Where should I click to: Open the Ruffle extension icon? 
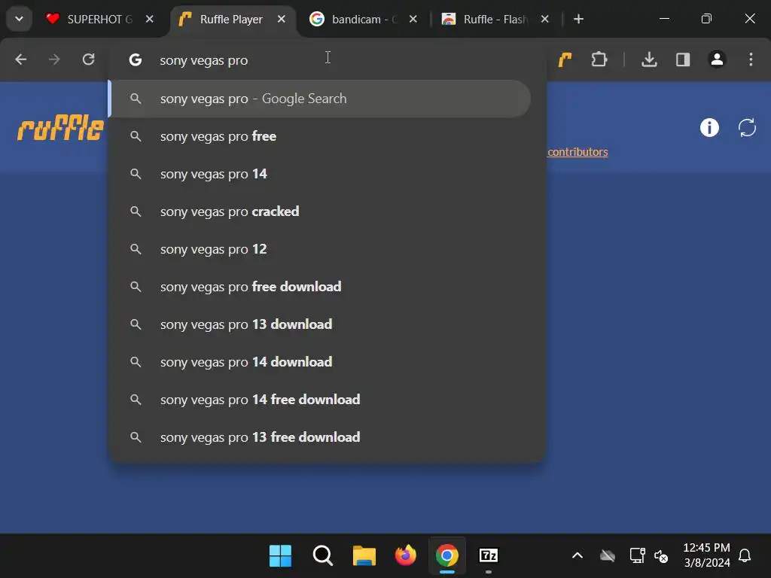click(565, 59)
